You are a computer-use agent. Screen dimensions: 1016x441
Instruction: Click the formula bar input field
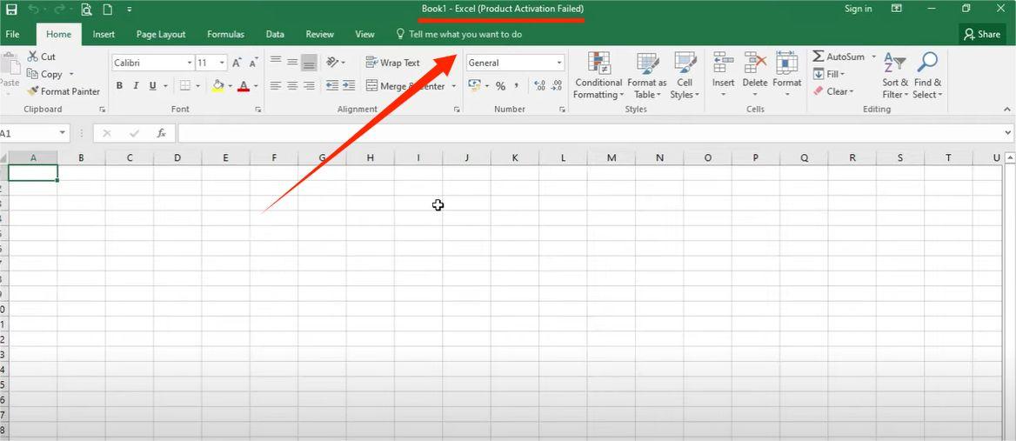click(590, 133)
